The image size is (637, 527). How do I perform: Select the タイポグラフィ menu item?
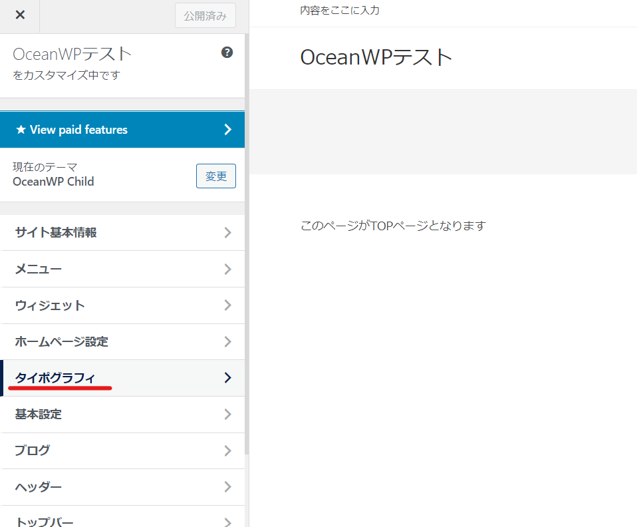click(55, 378)
